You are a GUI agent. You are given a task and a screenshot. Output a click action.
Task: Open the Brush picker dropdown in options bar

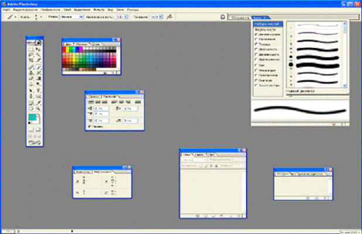pyautogui.click(x=41, y=17)
